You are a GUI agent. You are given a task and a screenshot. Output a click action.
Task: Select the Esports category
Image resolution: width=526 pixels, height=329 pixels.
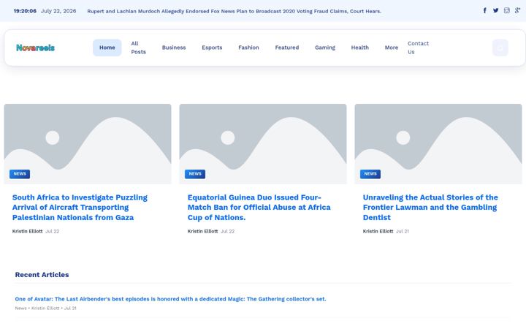[212, 48]
